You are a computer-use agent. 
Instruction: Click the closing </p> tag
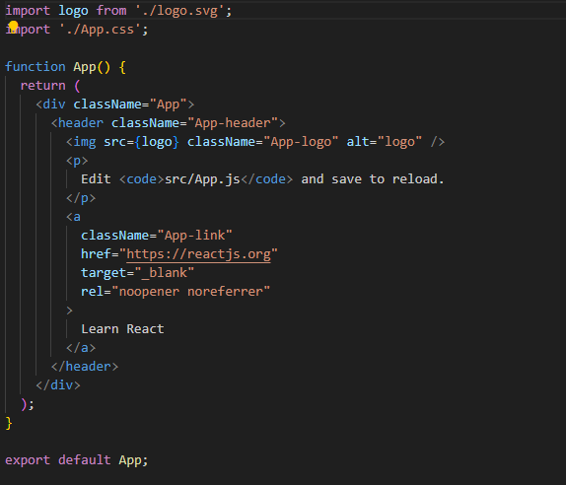point(81,198)
